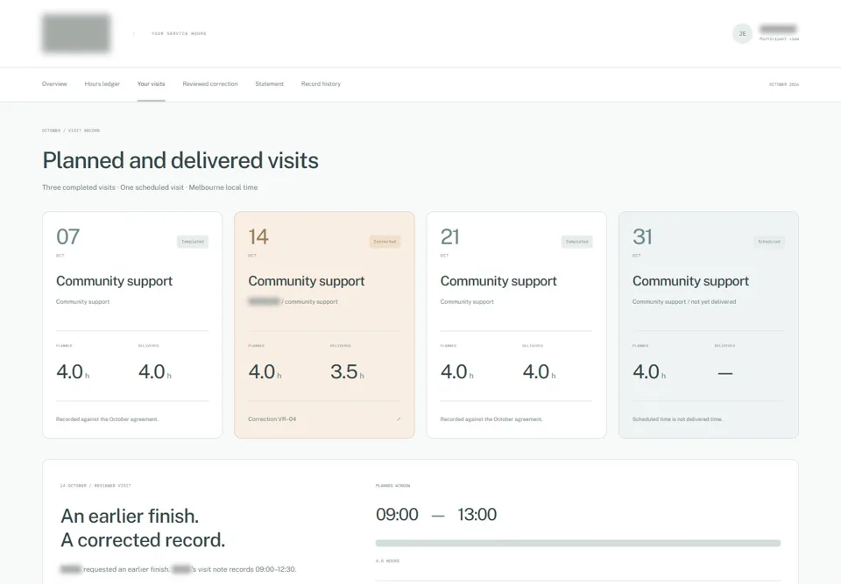View the Record history tab
This screenshot has height=584, width=841.
pyautogui.click(x=321, y=84)
